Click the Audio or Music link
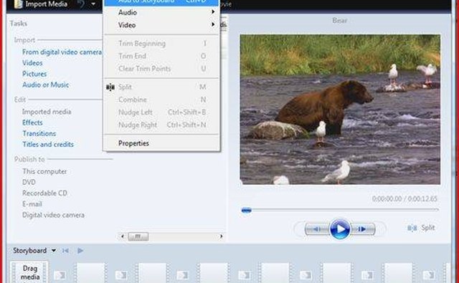 tap(46, 85)
